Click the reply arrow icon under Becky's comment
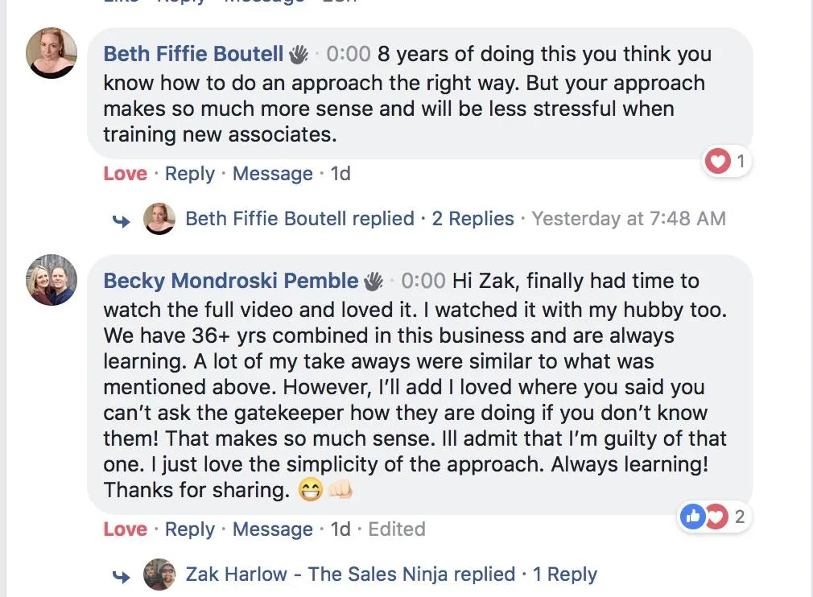 [122, 576]
